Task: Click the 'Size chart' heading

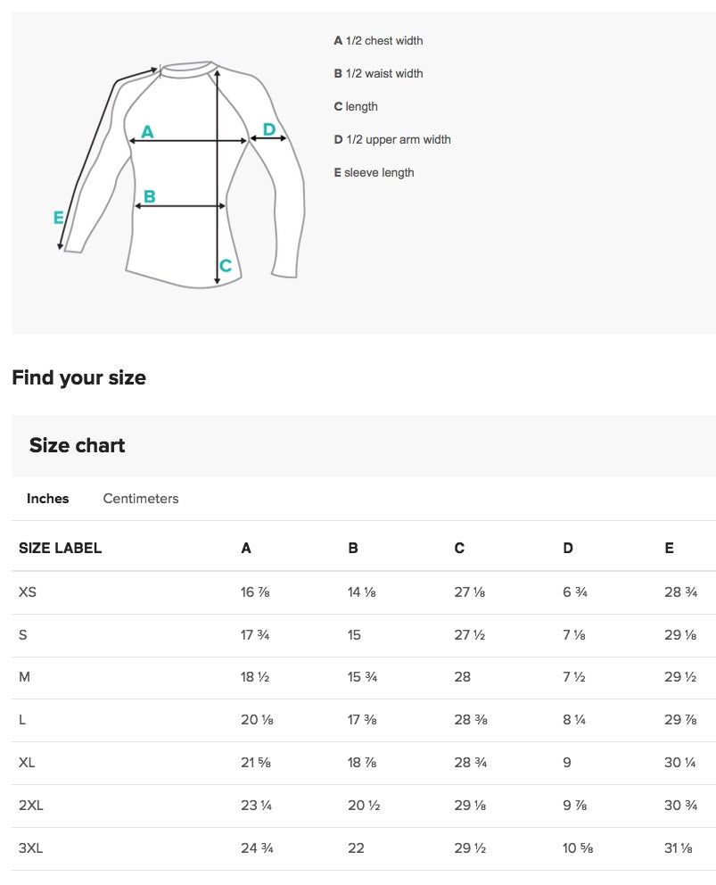Action: [x=78, y=445]
